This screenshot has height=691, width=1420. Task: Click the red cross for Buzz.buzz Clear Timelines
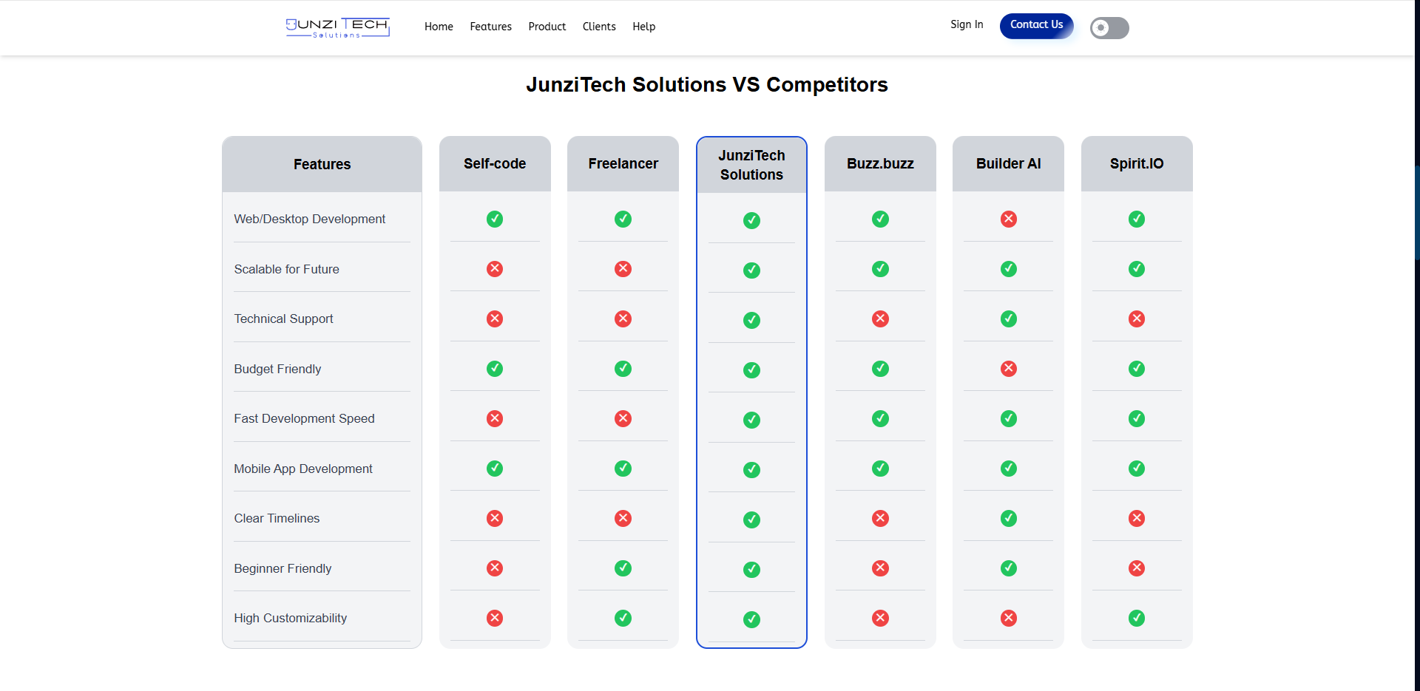pyautogui.click(x=879, y=518)
